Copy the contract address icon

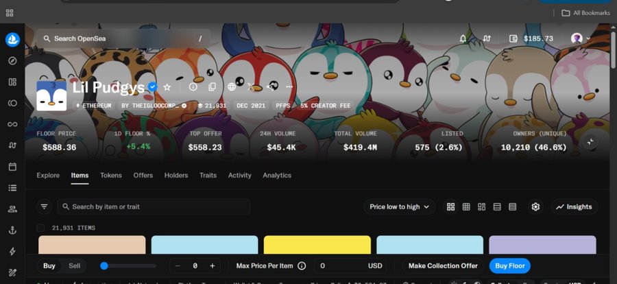(x=212, y=87)
